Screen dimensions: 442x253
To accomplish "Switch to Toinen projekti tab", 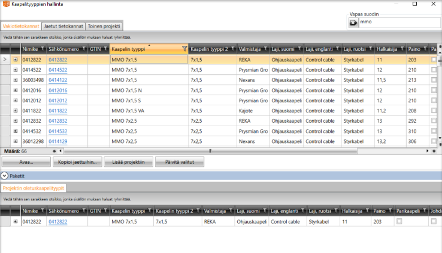I will click(104, 26).
